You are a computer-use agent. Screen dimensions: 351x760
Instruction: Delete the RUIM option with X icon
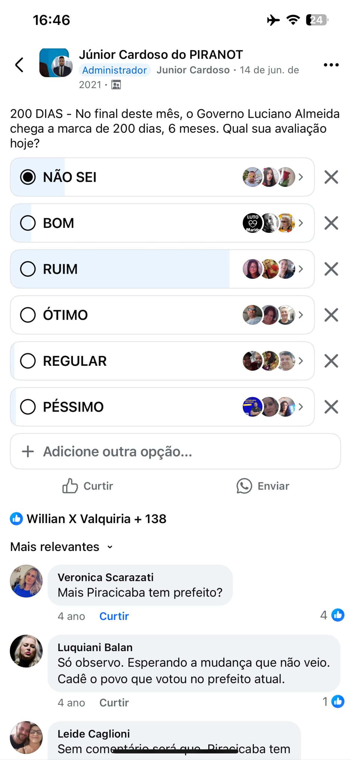tap(331, 269)
